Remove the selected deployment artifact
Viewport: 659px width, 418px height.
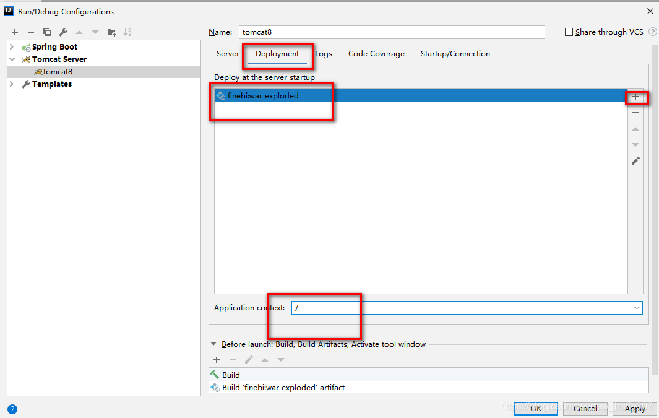[x=635, y=113]
